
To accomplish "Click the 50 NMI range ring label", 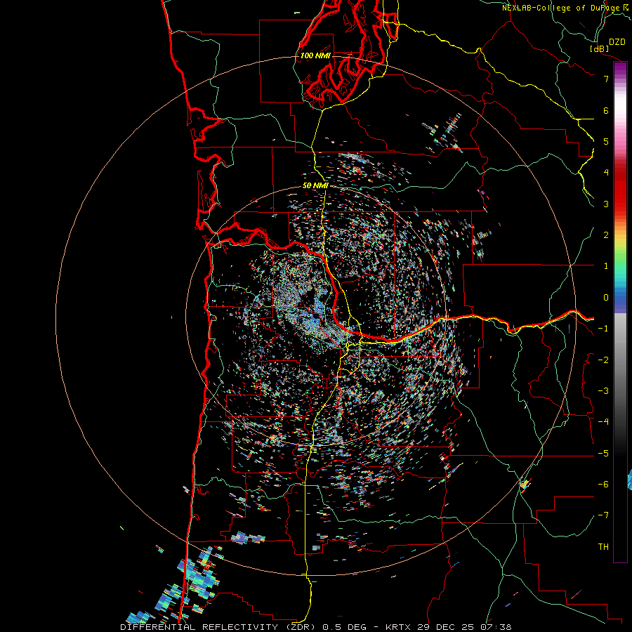I will coord(315,185).
